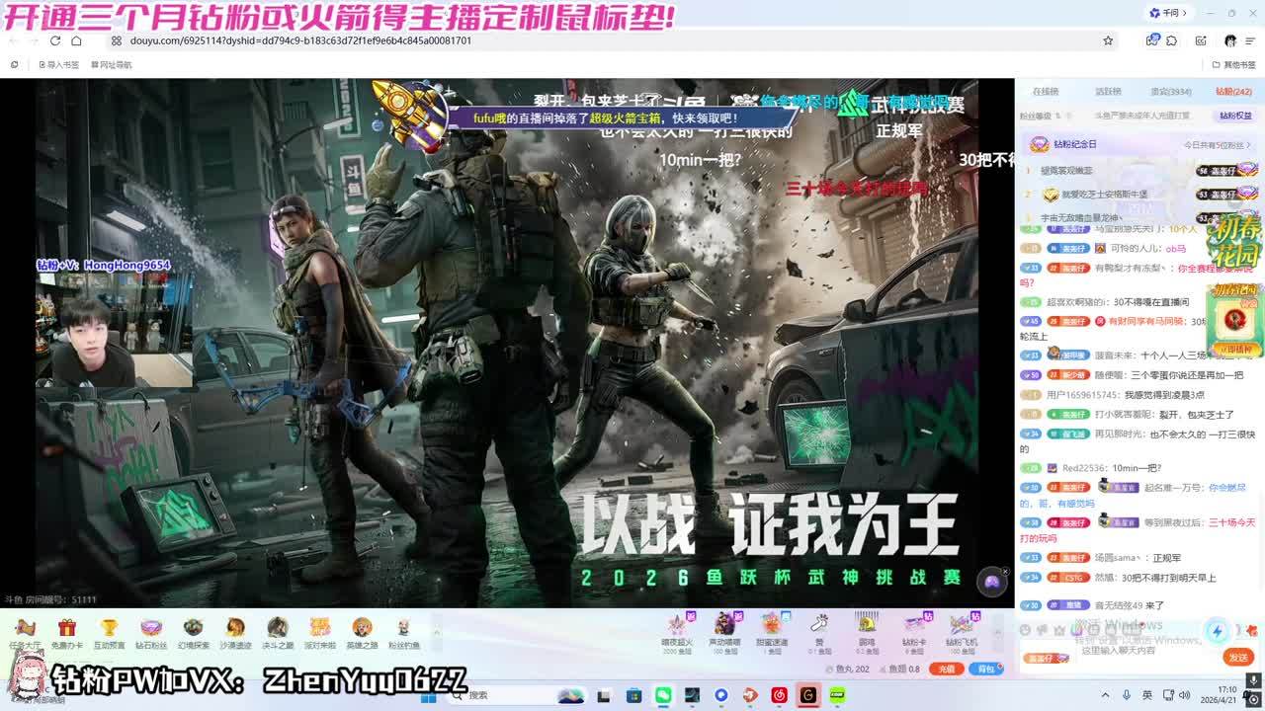Close the floating purple widget on video
Screen dimensions: 1265x711
tap(1005, 572)
